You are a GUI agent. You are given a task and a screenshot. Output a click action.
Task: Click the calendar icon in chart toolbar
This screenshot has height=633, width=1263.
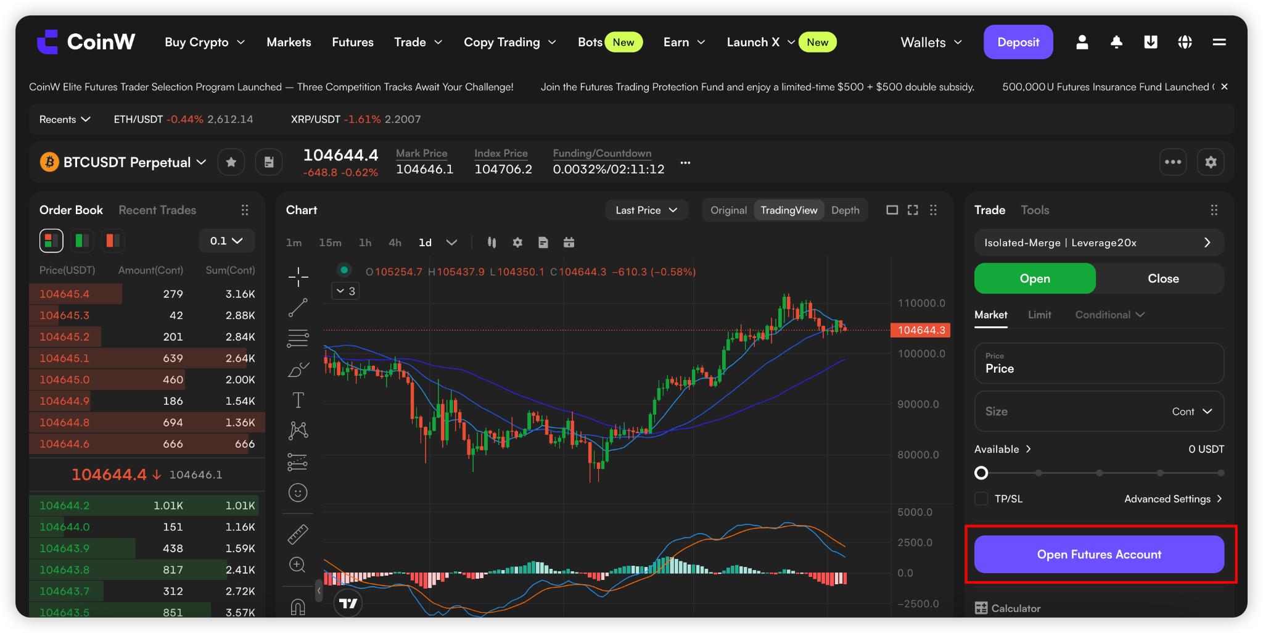569,242
